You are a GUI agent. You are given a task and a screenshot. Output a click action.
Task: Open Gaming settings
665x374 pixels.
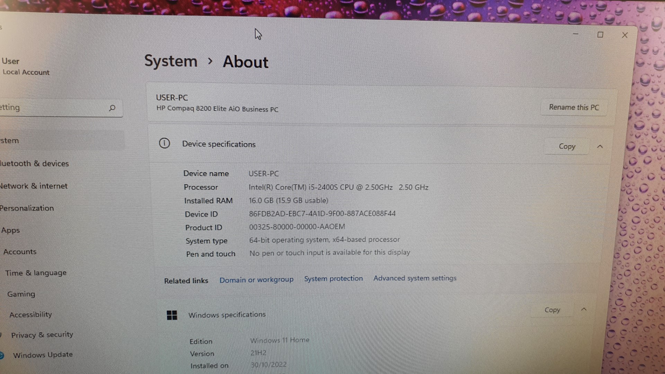(x=21, y=294)
